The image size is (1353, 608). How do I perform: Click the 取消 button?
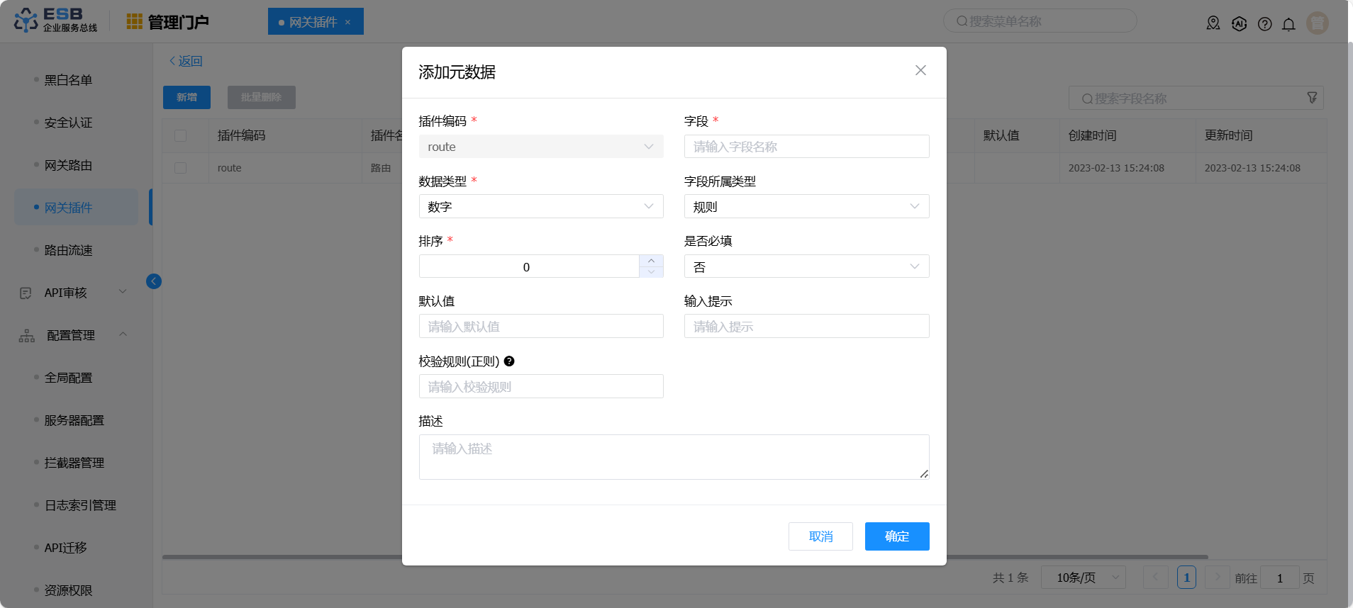point(820,536)
